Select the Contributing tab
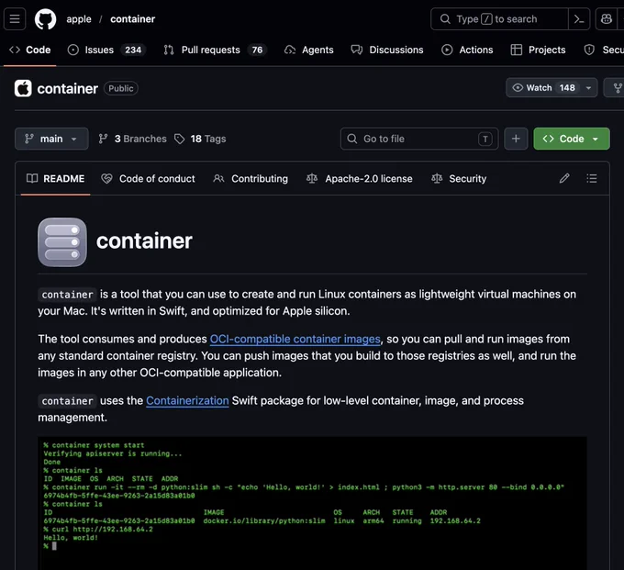The image size is (624, 570). coord(251,179)
